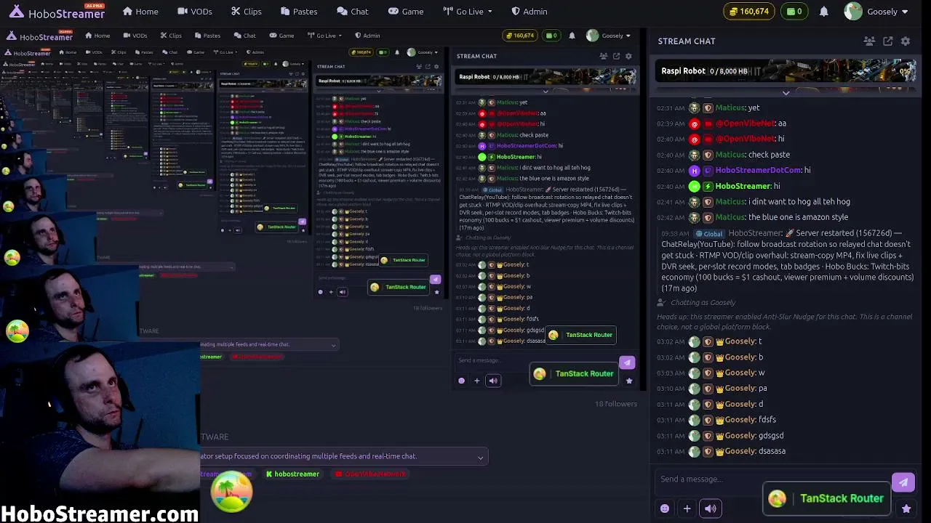Open Chat in the top navigation
The image size is (931, 523).
pyautogui.click(x=353, y=12)
